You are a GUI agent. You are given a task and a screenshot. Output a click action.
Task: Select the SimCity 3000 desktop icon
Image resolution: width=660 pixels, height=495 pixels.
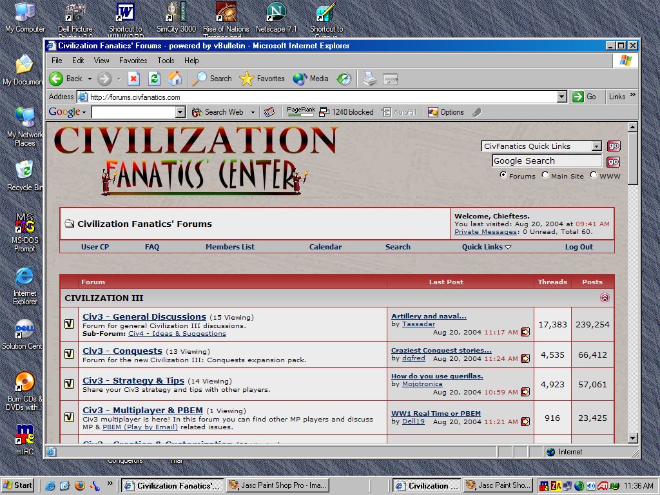pyautogui.click(x=177, y=17)
